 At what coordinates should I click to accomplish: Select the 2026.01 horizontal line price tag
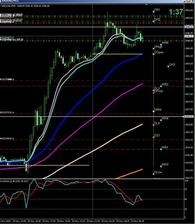[x=189, y=116]
